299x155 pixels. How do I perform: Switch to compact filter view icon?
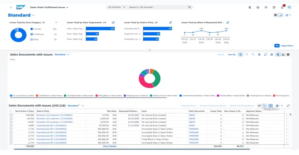275,15
